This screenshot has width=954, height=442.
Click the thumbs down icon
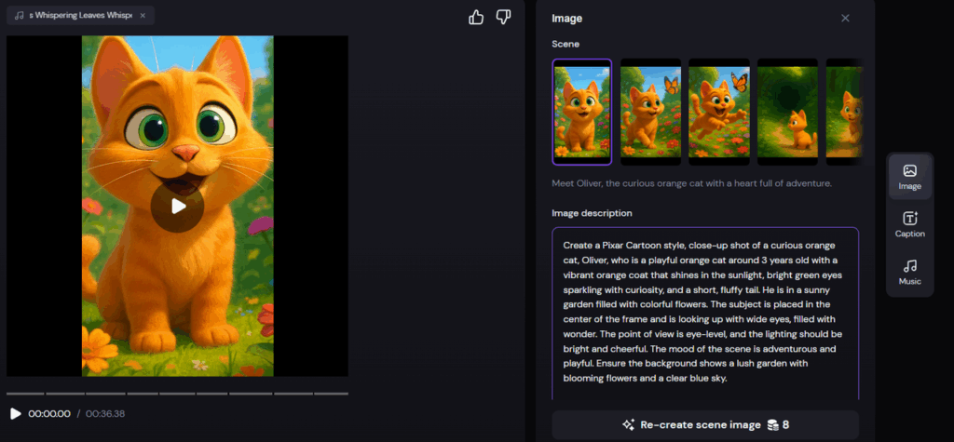[503, 17]
